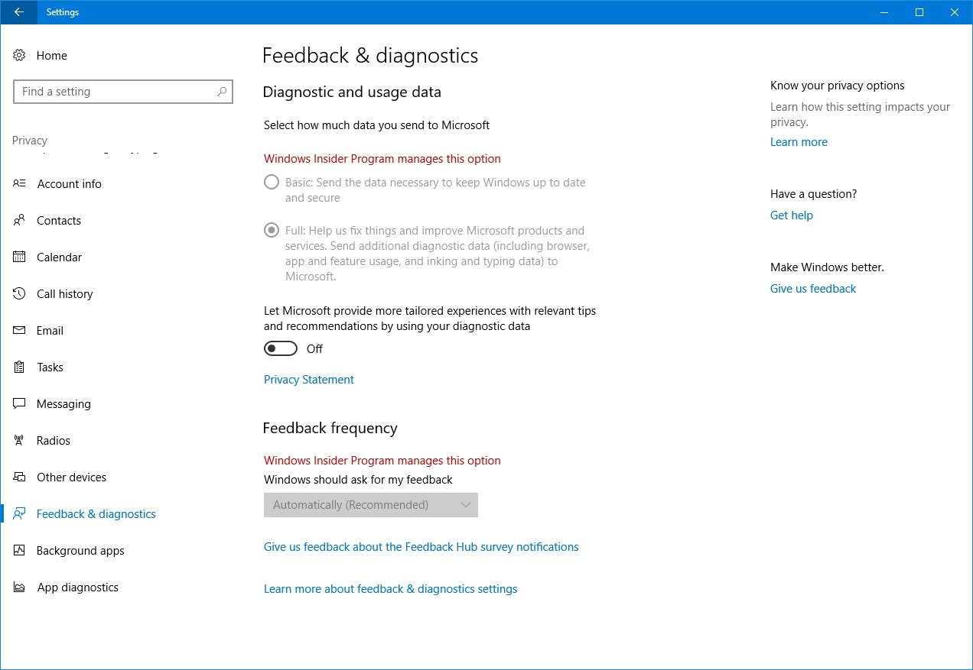Screen dimensions: 973x670
Task: Click the Messaging chat icon
Action: (20, 403)
